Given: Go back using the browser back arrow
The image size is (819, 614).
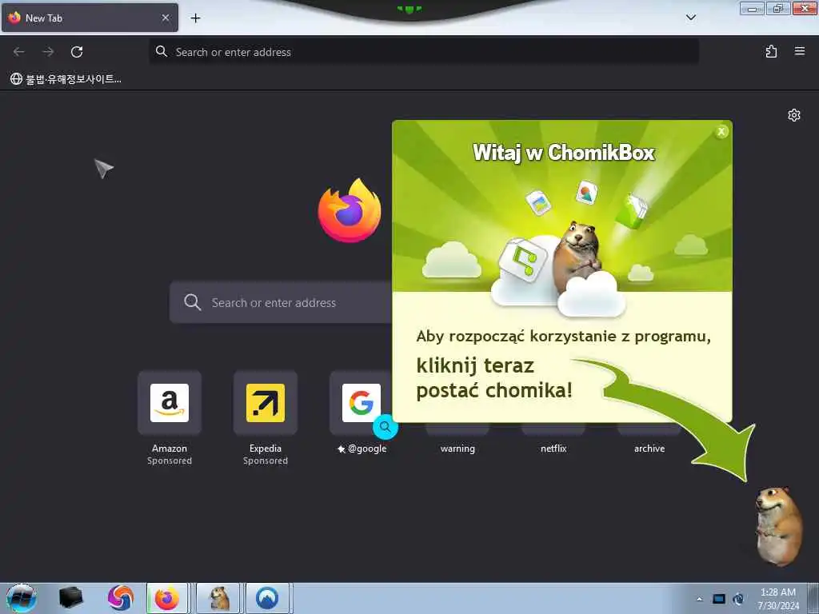Looking at the screenshot, I should [x=19, y=52].
